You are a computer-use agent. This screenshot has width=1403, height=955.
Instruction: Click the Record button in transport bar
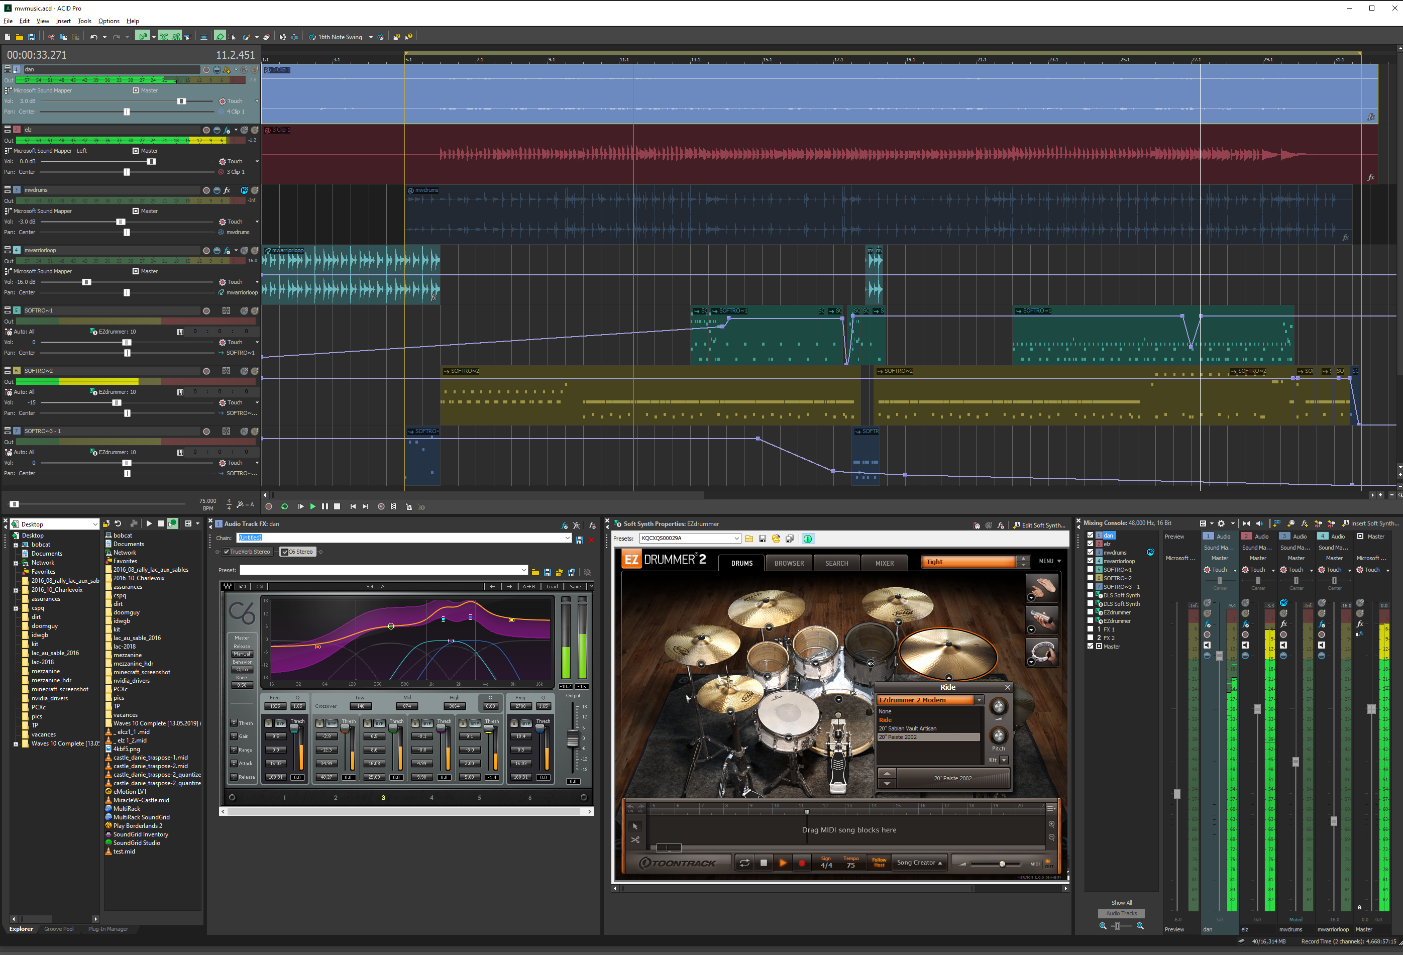(269, 506)
